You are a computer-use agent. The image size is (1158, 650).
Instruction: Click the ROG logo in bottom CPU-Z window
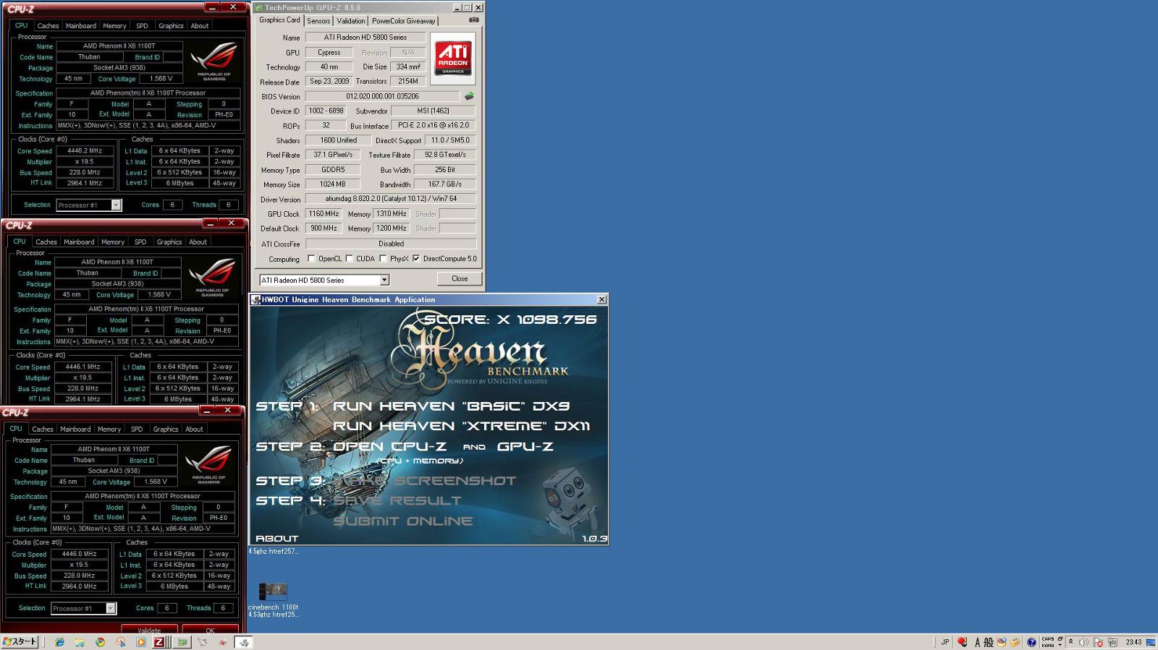point(208,463)
